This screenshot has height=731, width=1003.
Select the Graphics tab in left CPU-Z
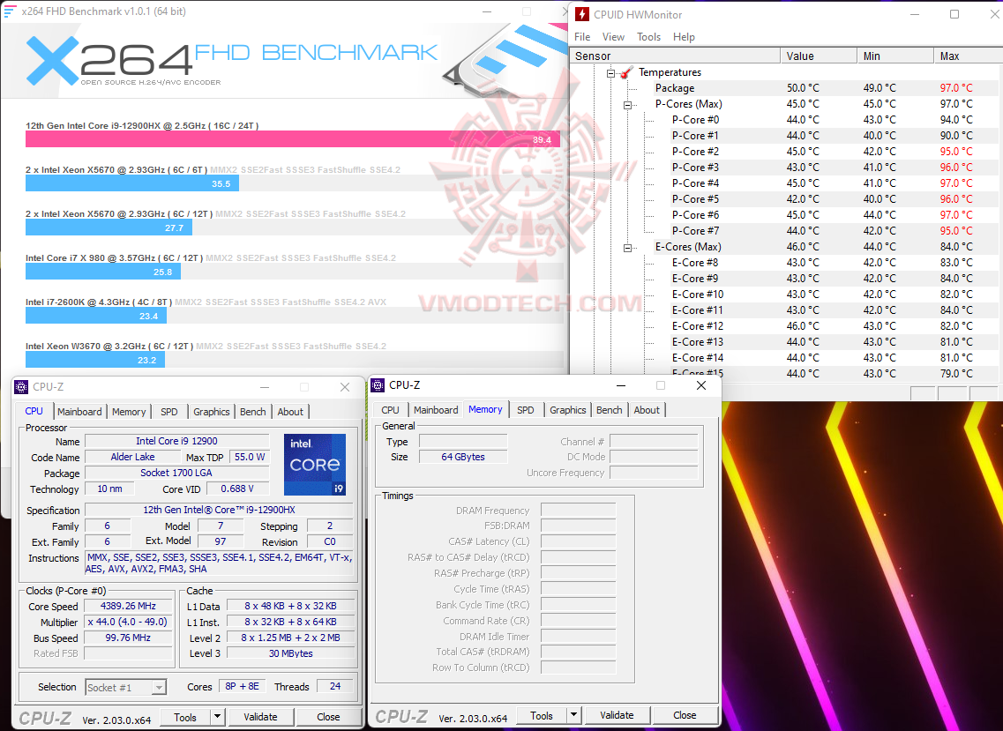tap(211, 412)
